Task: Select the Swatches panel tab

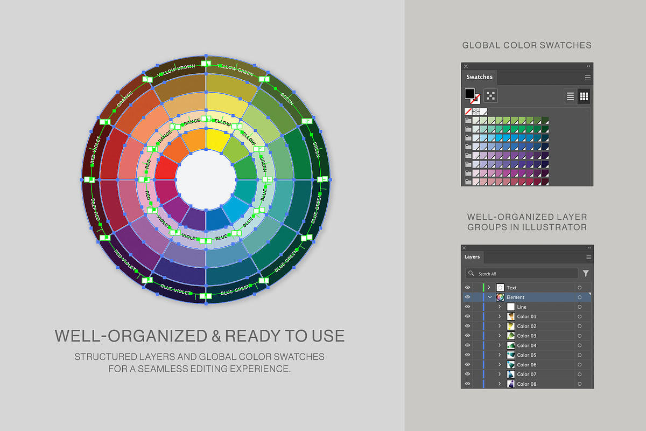Action: coord(479,77)
